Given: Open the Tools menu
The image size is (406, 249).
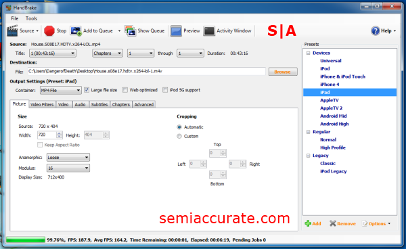Looking at the screenshot, I should tap(31, 18).
